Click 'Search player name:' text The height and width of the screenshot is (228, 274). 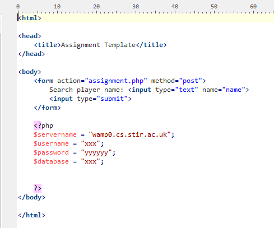click(x=86, y=90)
